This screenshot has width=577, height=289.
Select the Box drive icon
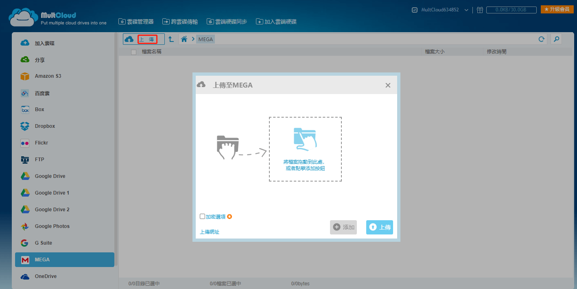click(x=25, y=109)
